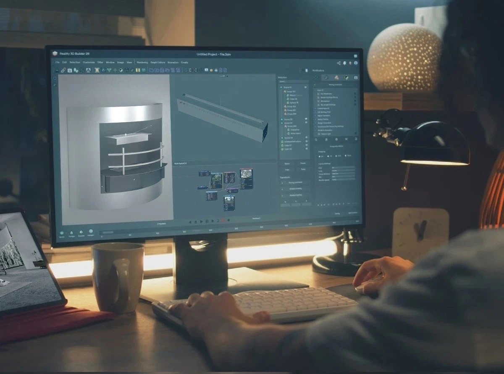
Task: Click the funnel filter icon in toolbar
Action: 109,70
